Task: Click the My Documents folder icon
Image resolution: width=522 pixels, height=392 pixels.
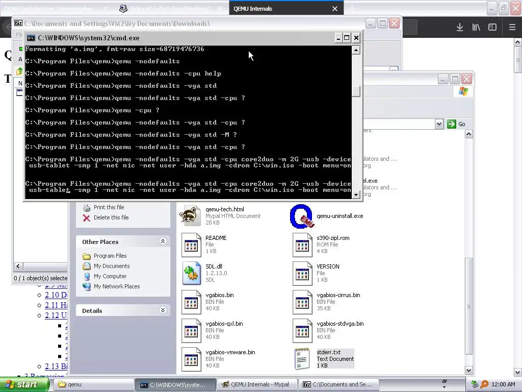Action: [87, 266]
